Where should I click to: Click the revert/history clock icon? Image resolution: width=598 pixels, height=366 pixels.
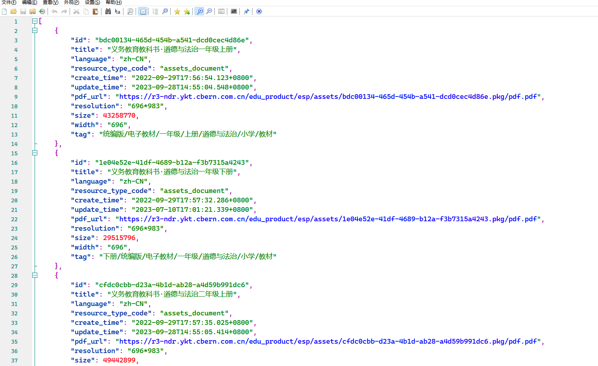[42, 11]
